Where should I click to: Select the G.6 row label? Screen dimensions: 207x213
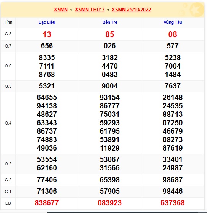click(x=8, y=66)
